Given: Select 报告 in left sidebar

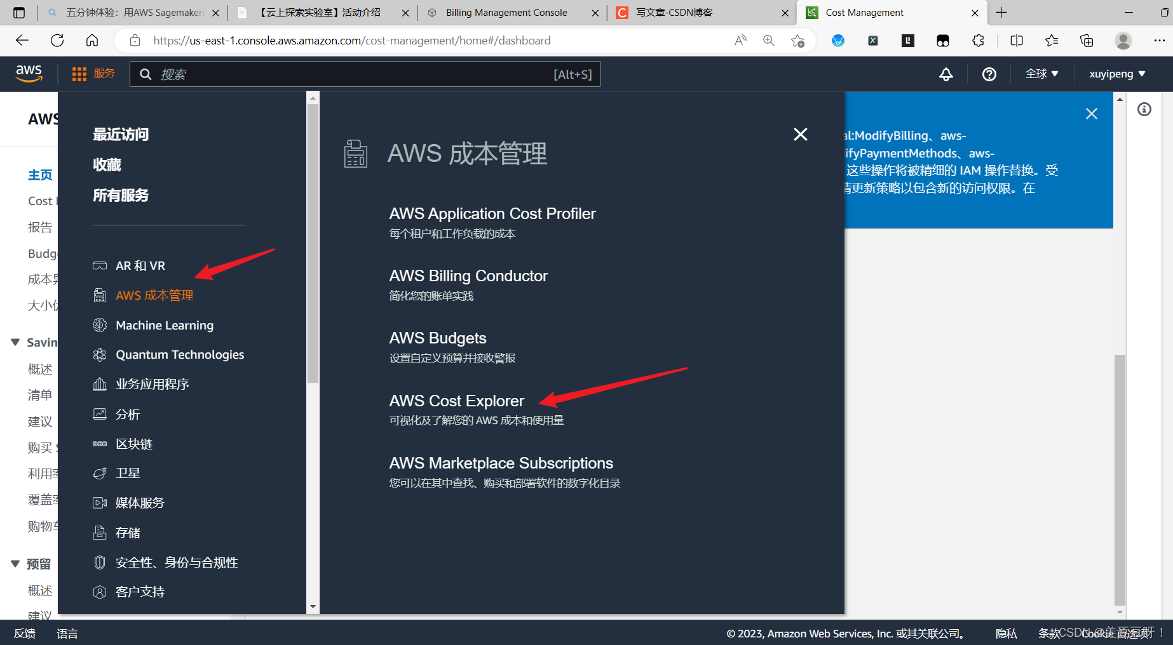Looking at the screenshot, I should click(40, 227).
